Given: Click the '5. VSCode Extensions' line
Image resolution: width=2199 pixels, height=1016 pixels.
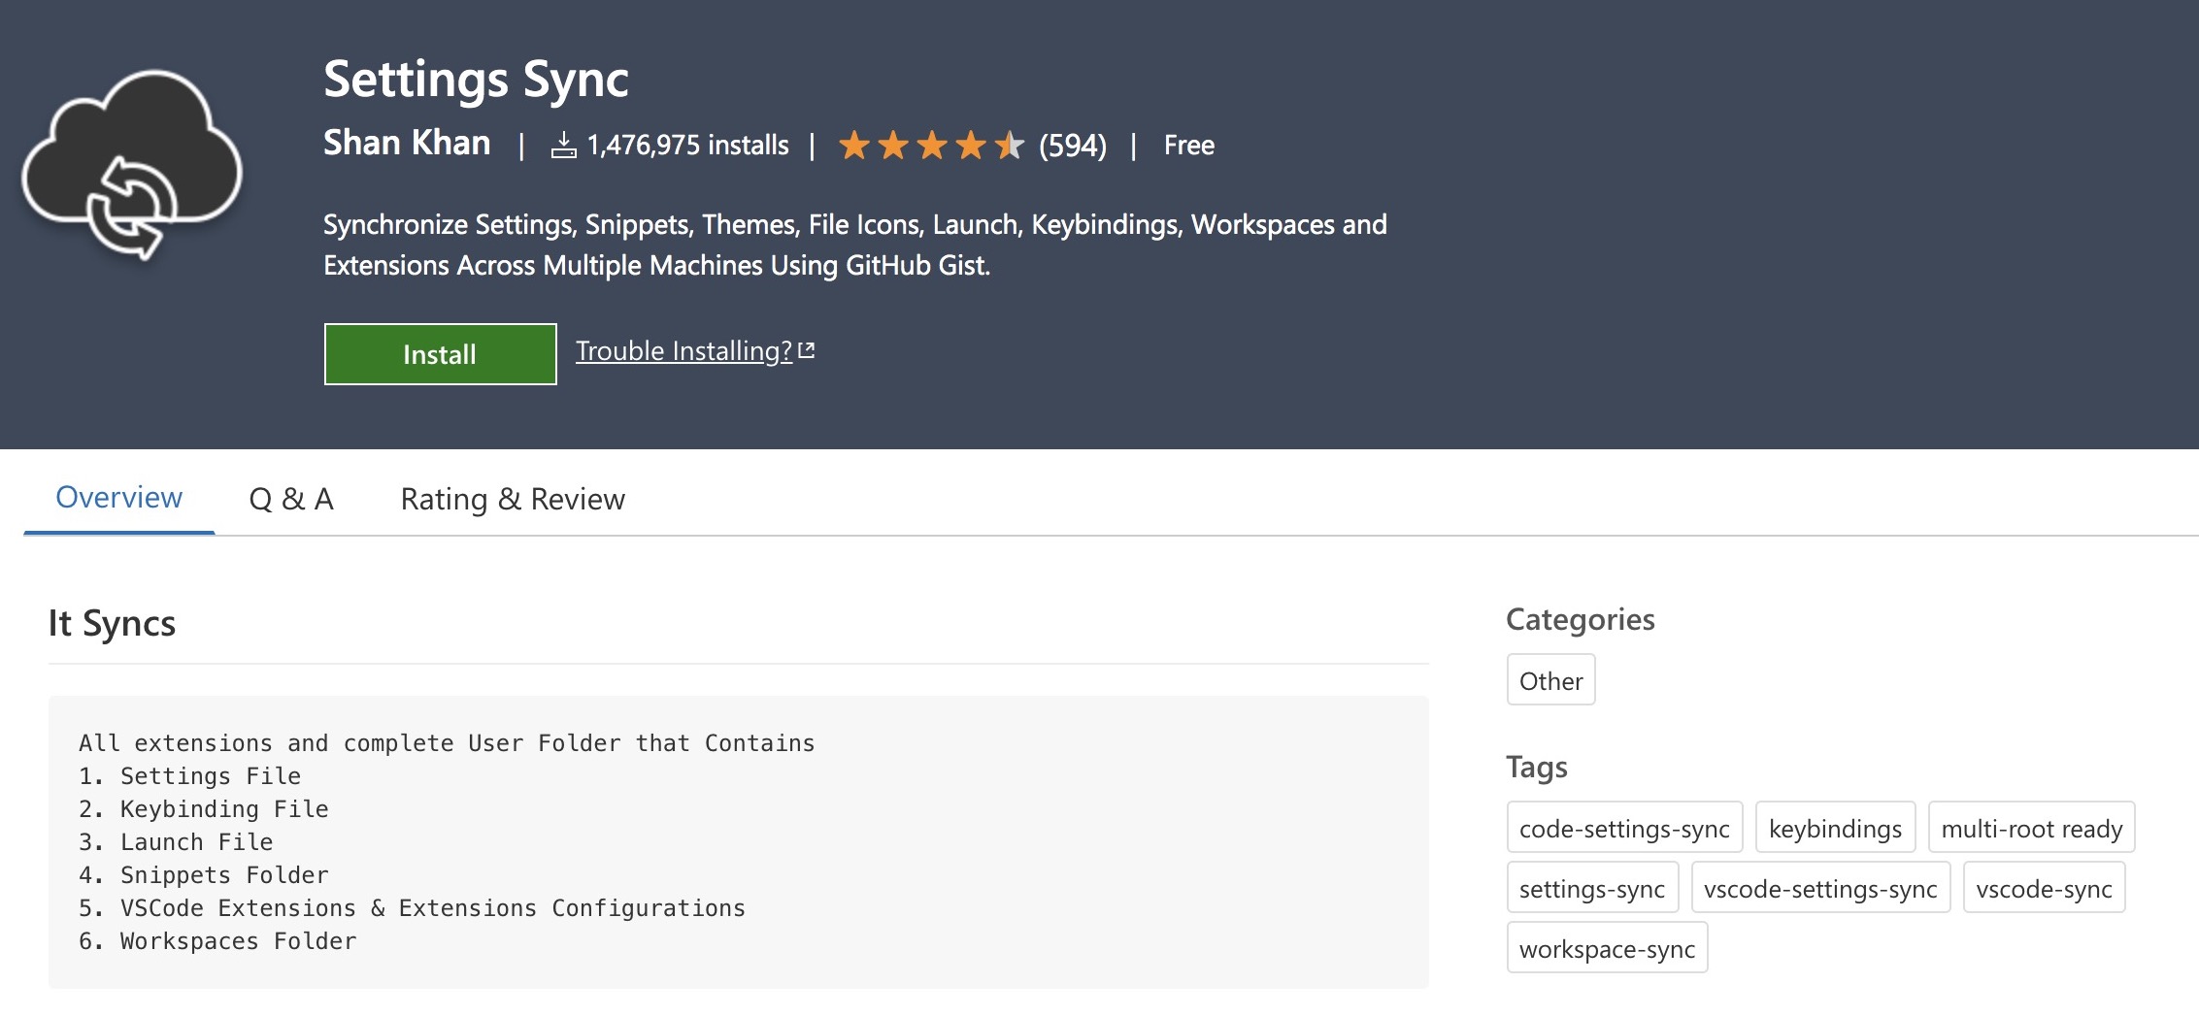Looking at the screenshot, I should [x=413, y=908].
